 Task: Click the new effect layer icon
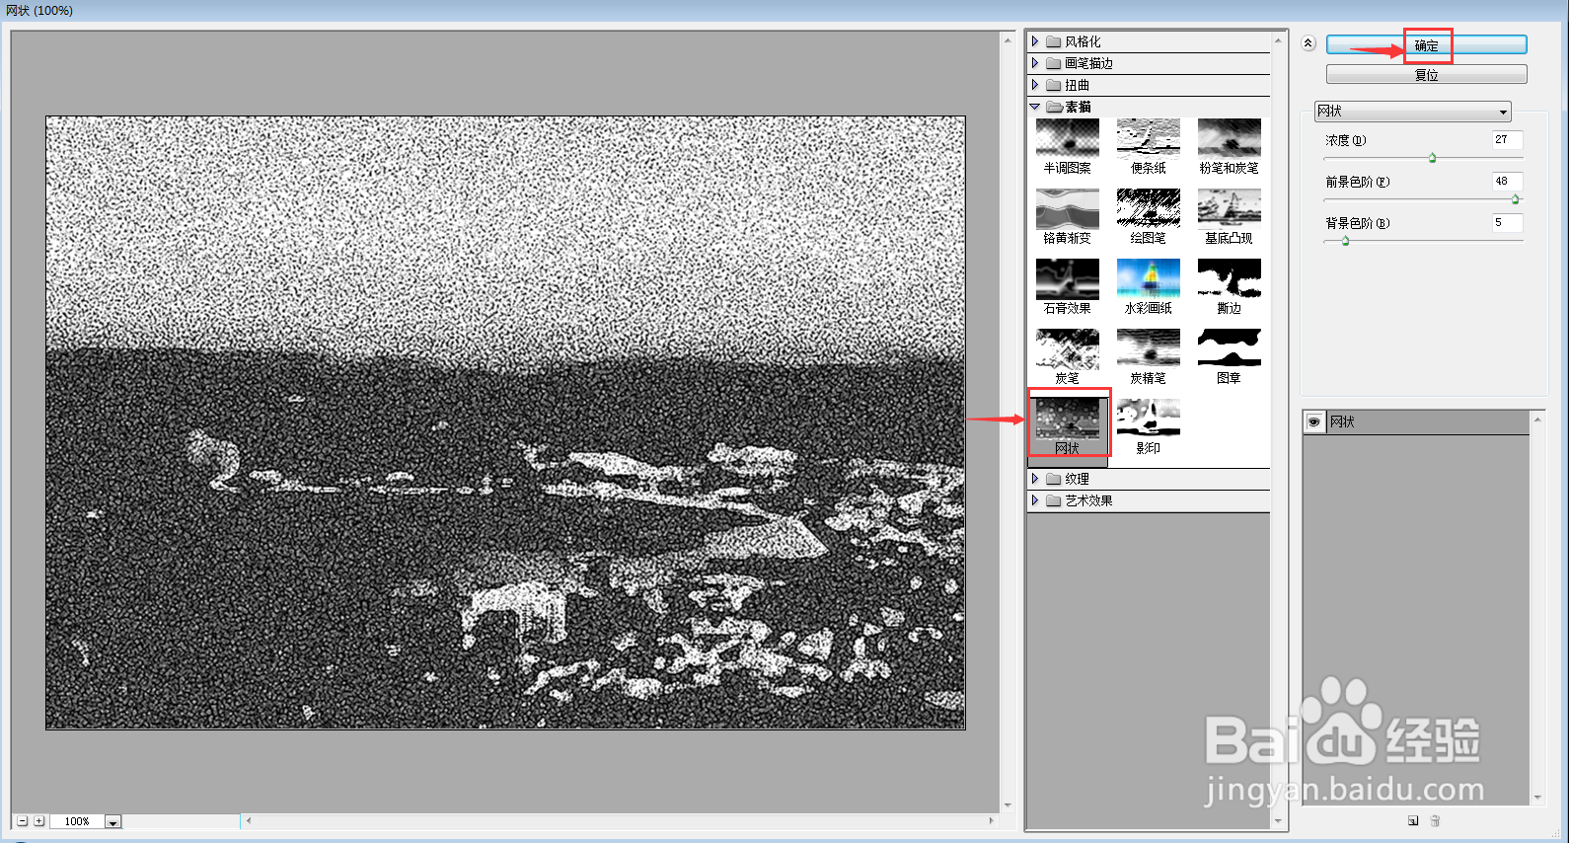pos(1413,820)
